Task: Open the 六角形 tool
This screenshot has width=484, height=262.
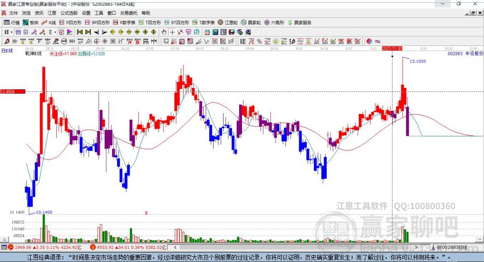Action: (x=274, y=23)
